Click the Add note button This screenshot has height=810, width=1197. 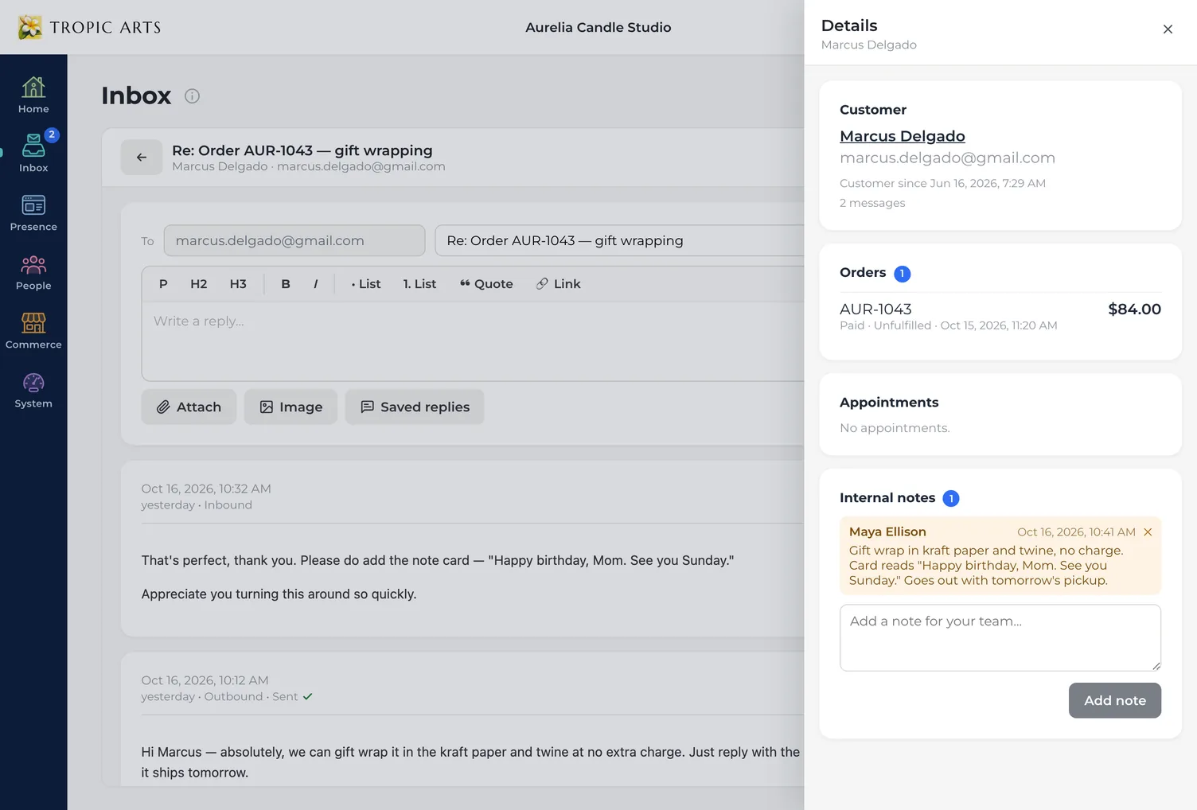coord(1114,700)
